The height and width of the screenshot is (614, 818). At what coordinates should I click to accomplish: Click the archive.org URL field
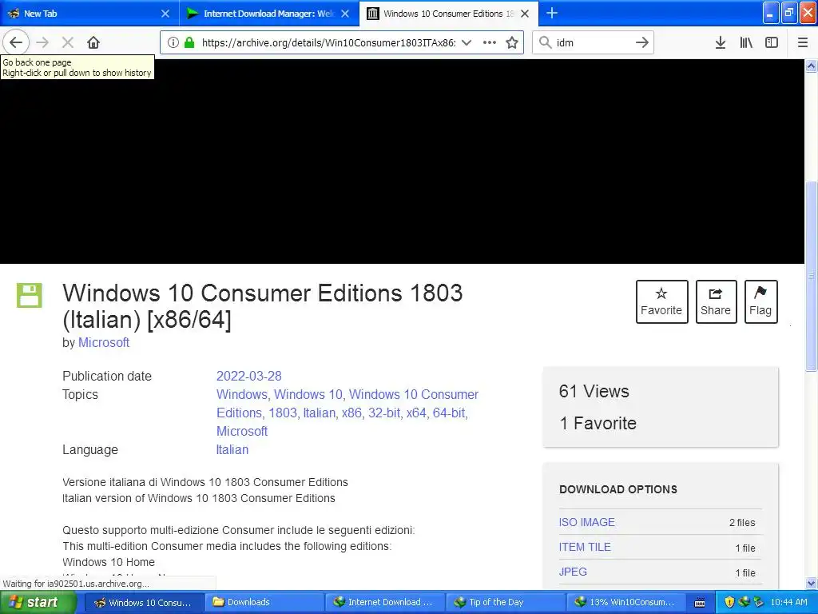(328, 42)
